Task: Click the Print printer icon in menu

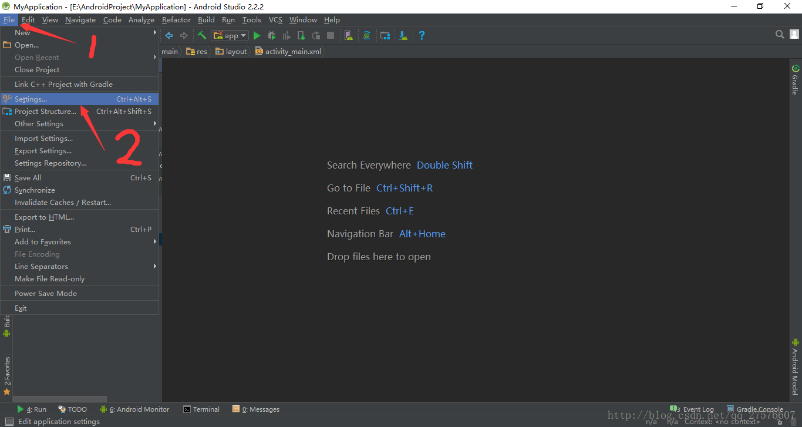Action: coord(7,229)
